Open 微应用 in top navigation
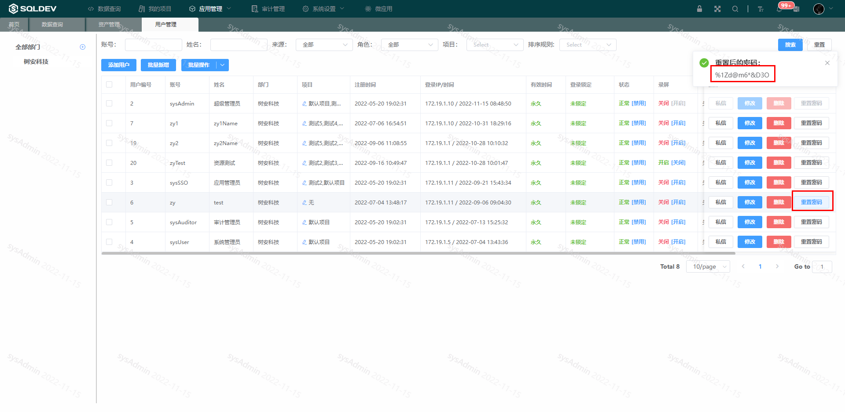The width and height of the screenshot is (845, 412). pos(378,9)
